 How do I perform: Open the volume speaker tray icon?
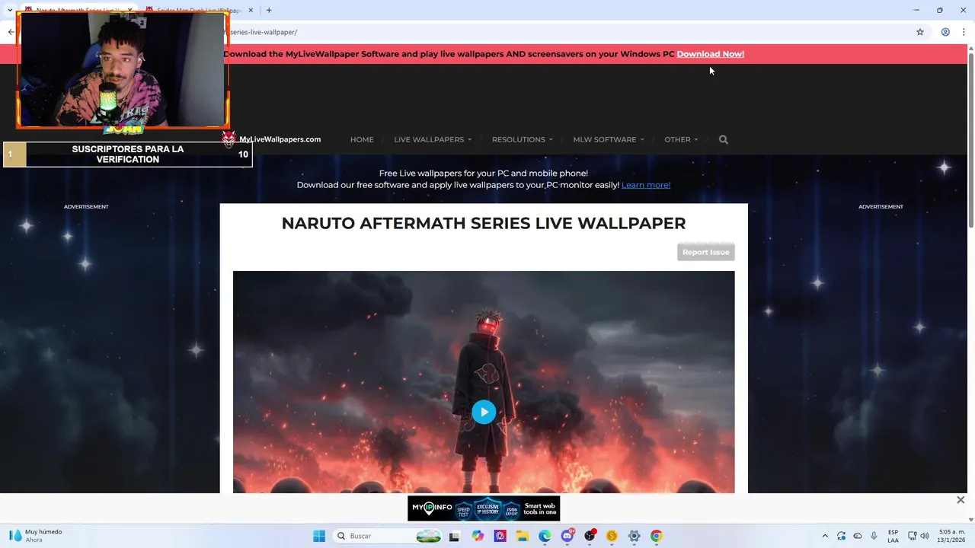(x=925, y=536)
